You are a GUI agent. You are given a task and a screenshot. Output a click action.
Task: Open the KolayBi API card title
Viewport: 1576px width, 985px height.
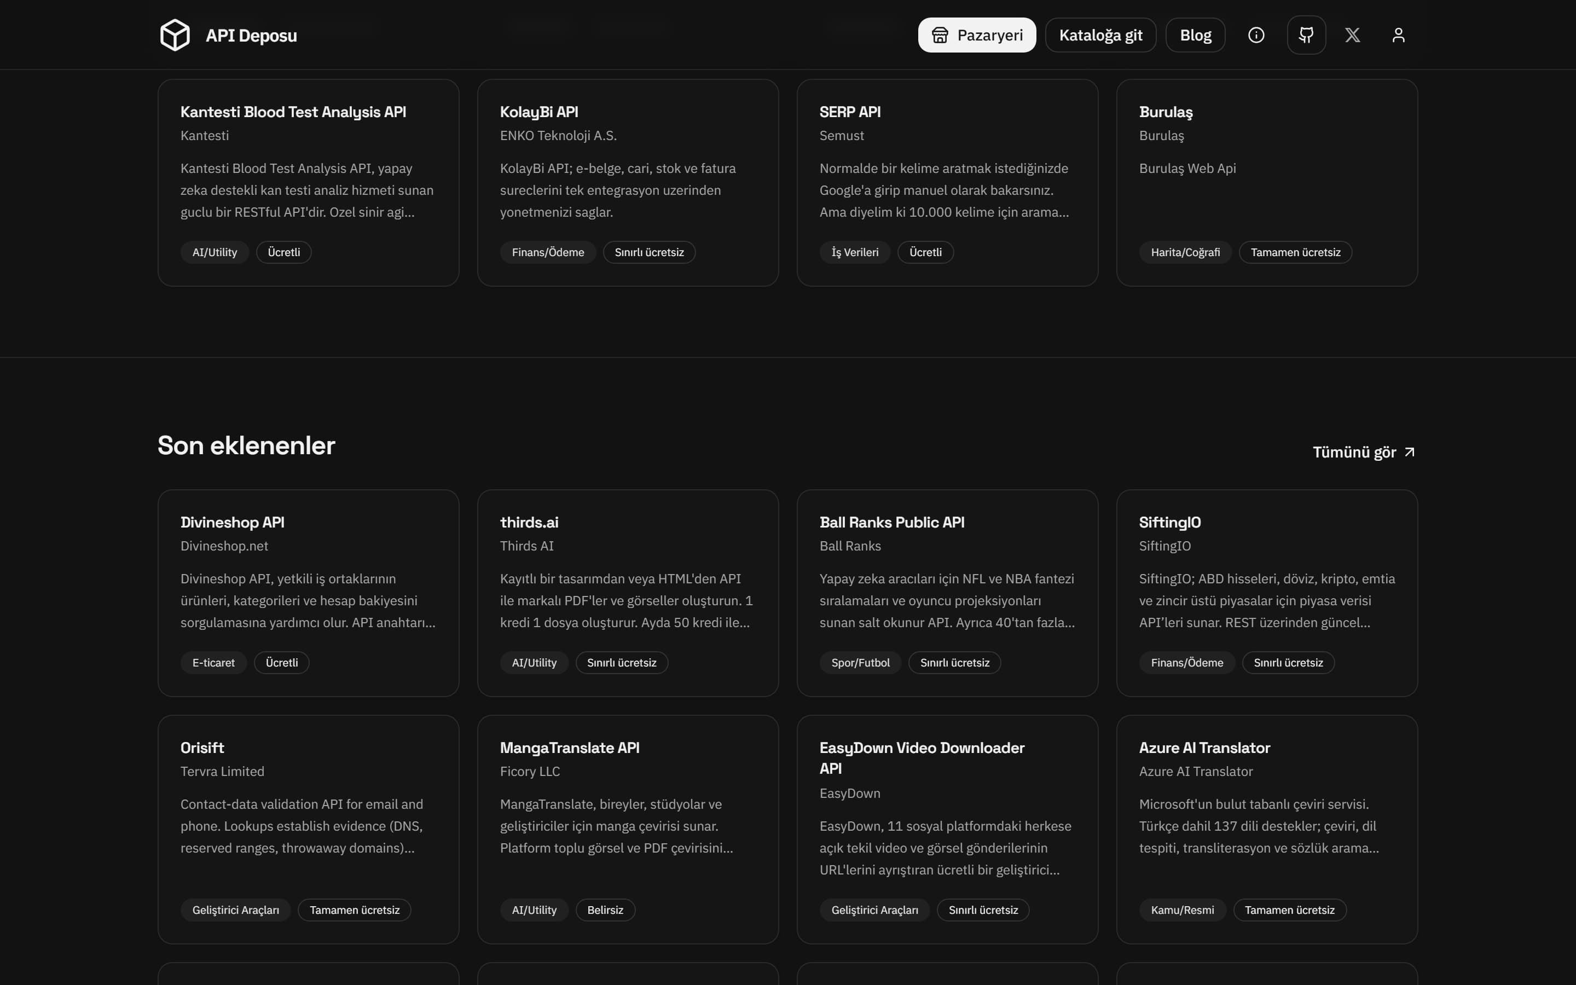coord(538,112)
